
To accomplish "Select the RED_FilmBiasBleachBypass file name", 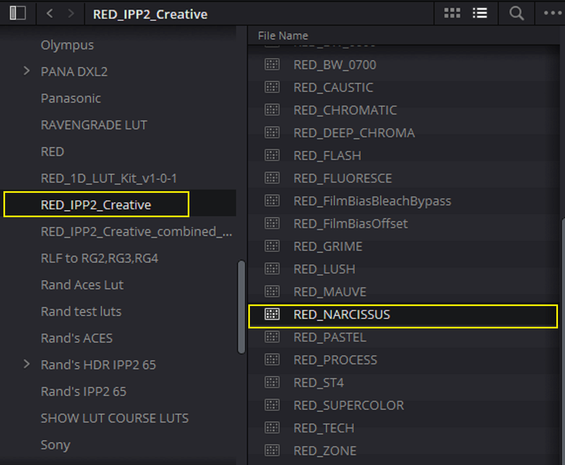I will pyautogui.click(x=372, y=201).
